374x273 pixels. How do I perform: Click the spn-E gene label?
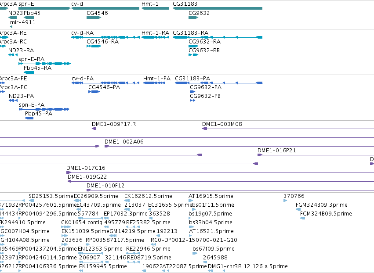click(x=26, y=4)
